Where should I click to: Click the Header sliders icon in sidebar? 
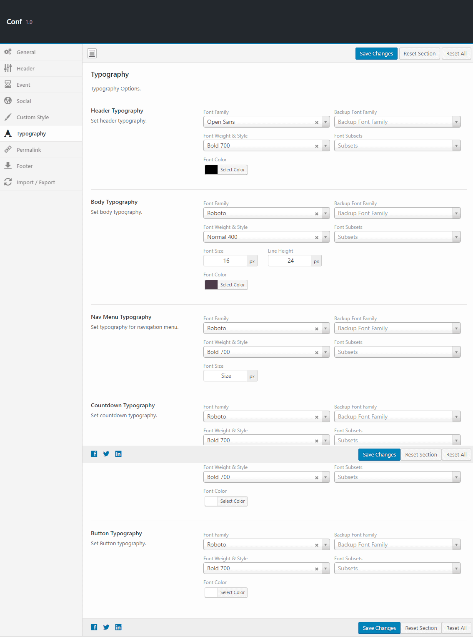8,68
